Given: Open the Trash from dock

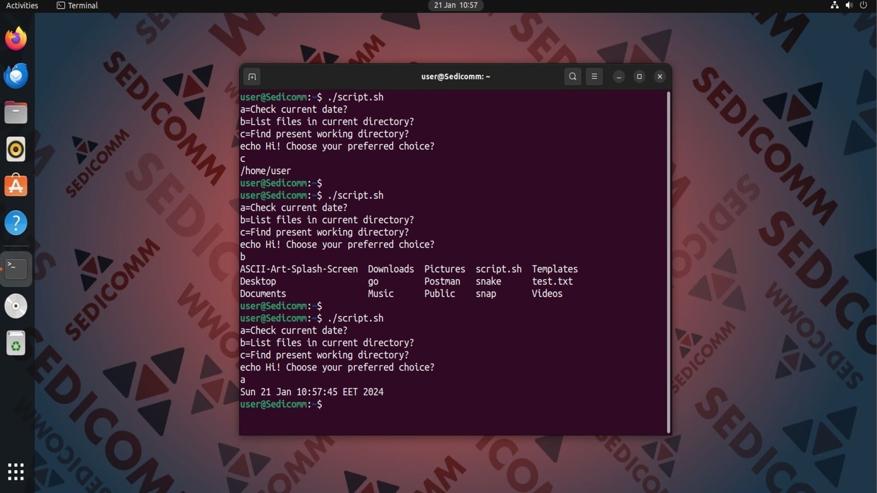Looking at the screenshot, I should (x=16, y=343).
